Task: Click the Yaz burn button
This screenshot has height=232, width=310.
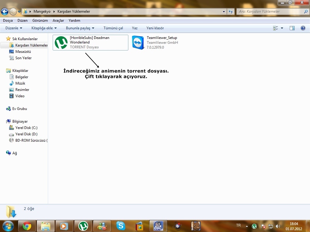Action: pyautogui.click(x=135, y=28)
